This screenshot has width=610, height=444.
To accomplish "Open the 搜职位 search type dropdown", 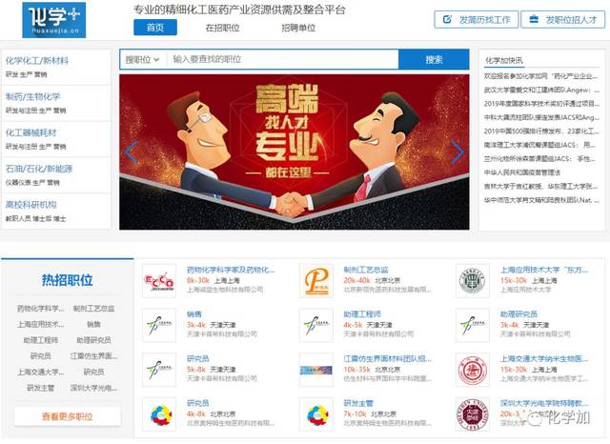I will pos(142,59).
